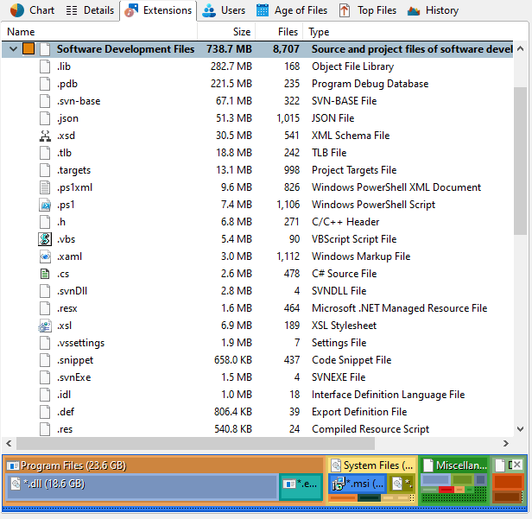Click the .vbs script file icon
532x519 pixels.
[x=45, y=239]
